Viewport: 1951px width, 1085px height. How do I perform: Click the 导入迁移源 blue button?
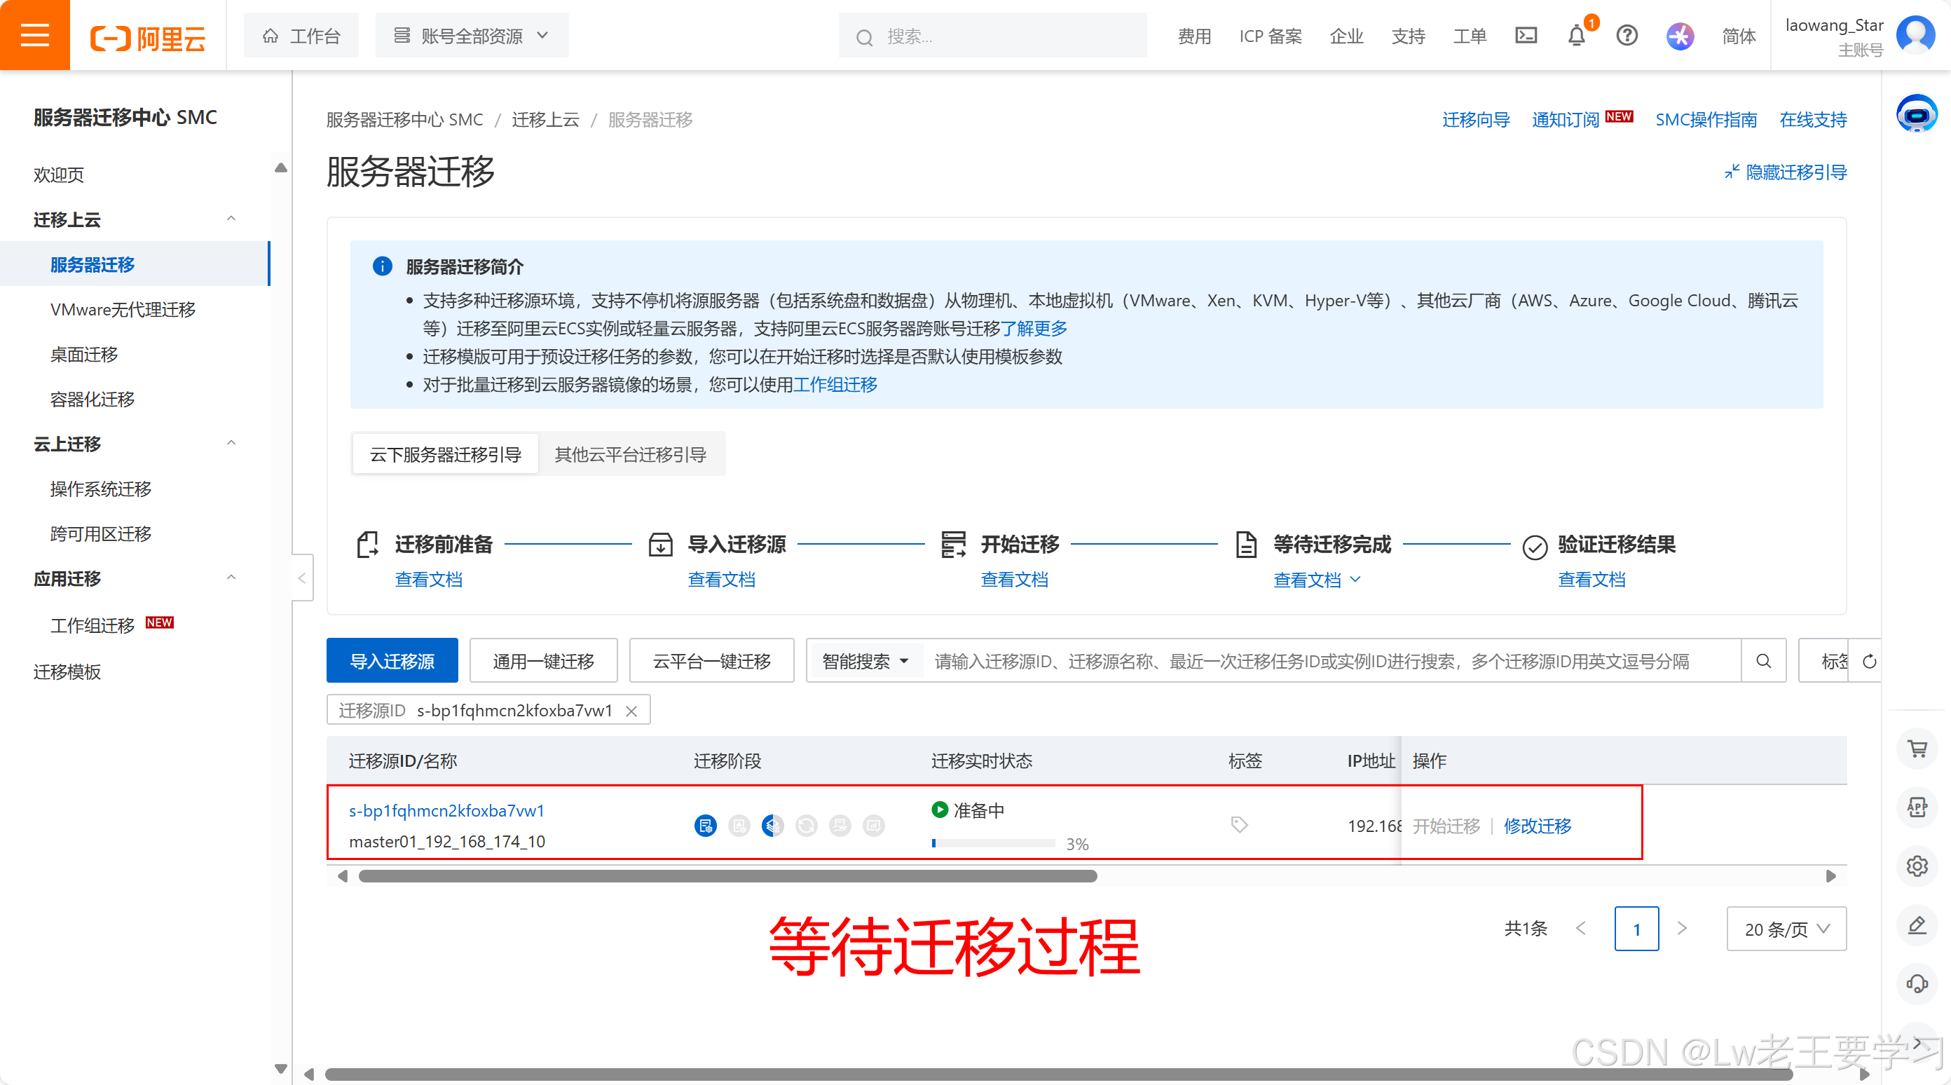[392, 662]
